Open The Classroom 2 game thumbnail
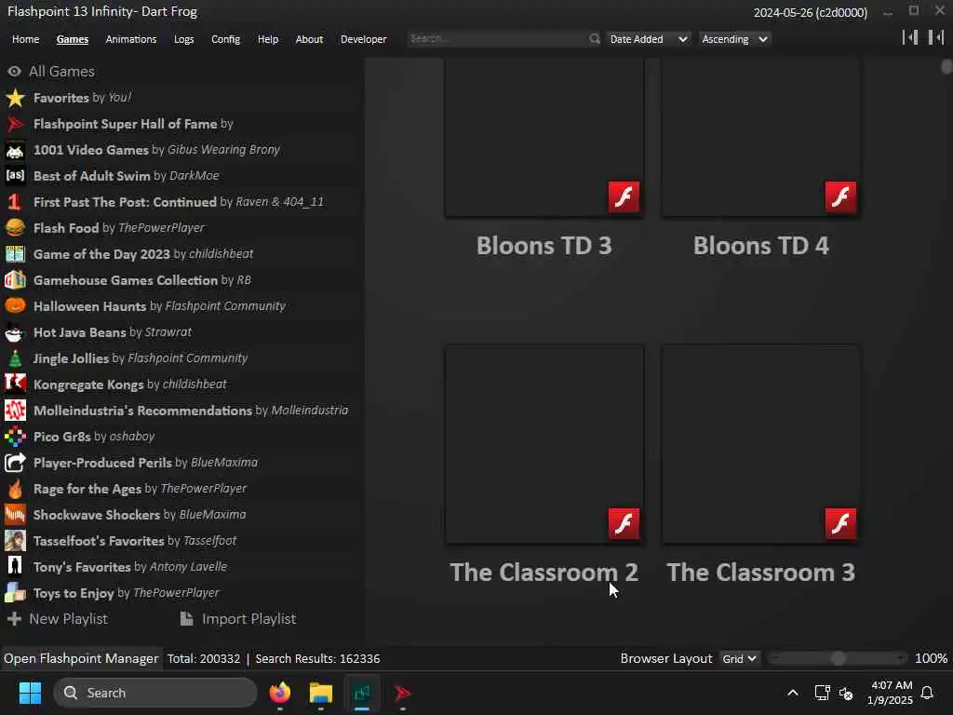 pos(544,444)
